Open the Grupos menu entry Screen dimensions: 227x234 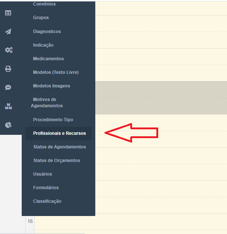(x=41, y=18)
